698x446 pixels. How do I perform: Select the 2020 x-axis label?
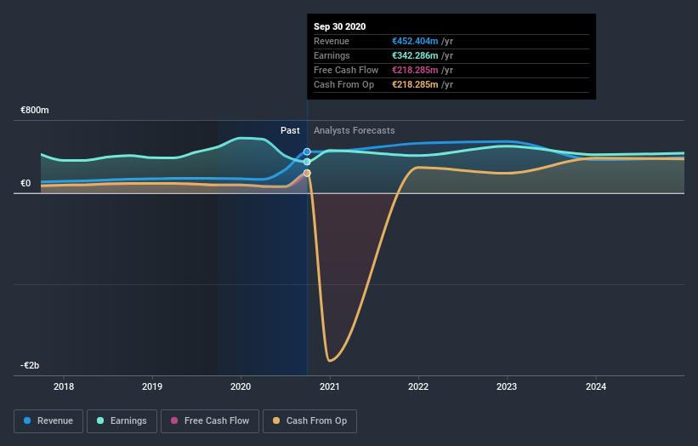click(x=241, y=386)
